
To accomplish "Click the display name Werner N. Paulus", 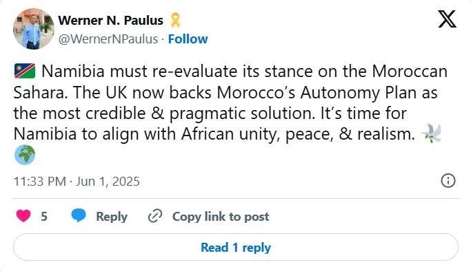I will coord(110,21).
